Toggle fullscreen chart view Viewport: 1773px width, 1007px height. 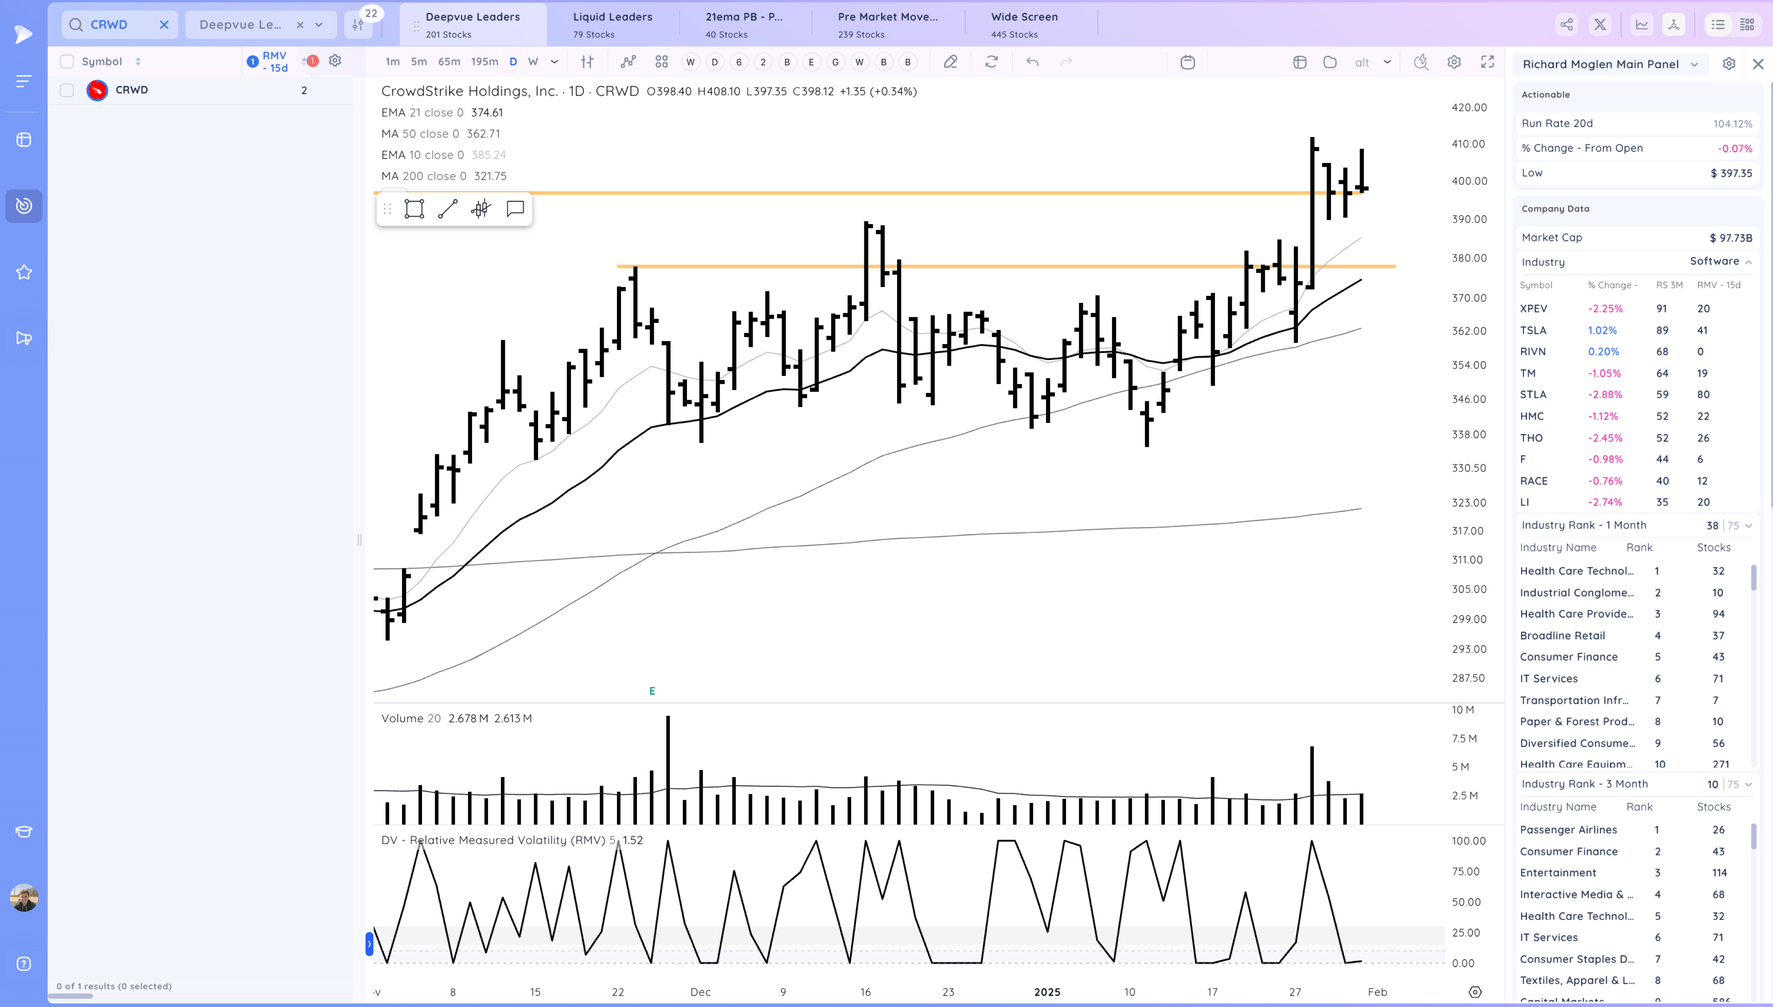[1487, 62]
